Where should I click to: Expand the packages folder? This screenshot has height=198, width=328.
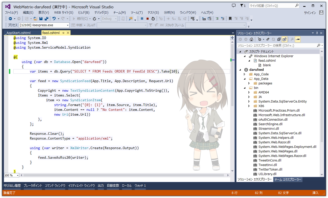pyautogui.click(x=249, y=83)
